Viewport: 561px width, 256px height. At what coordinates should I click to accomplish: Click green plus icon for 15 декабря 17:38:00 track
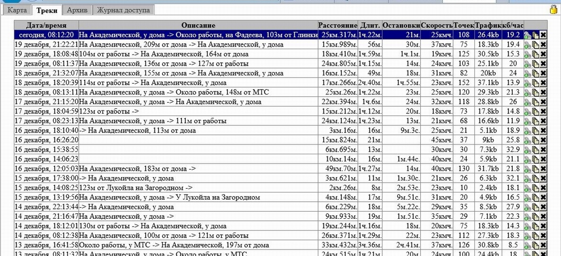(x=527, y=178)
